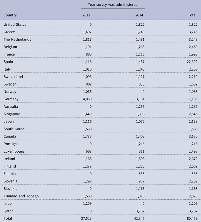Click the "The Netherlands" country cell
201x222 pixels.
17,39
